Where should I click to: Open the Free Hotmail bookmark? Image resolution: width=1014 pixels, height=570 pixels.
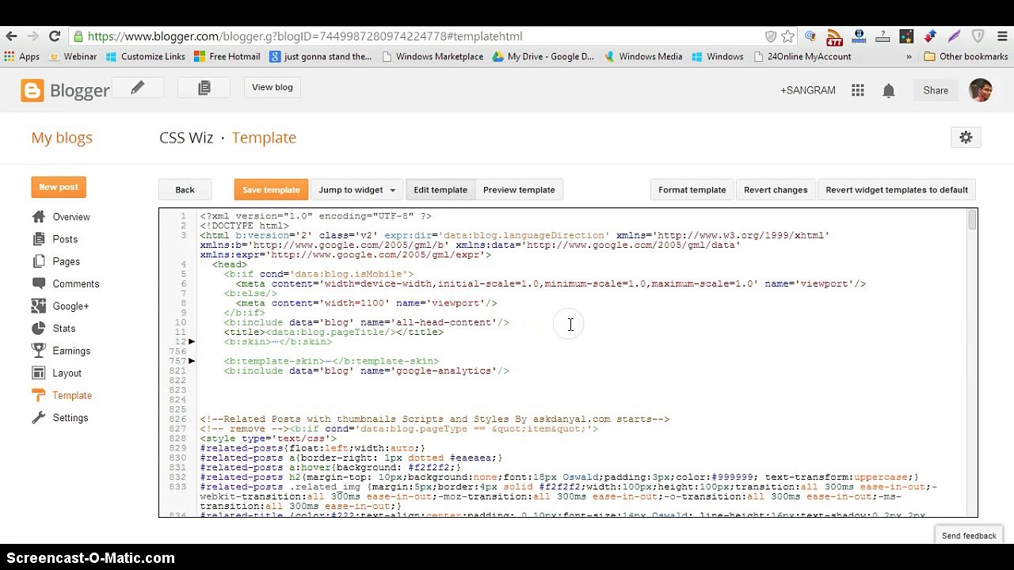tap(227, 56)
